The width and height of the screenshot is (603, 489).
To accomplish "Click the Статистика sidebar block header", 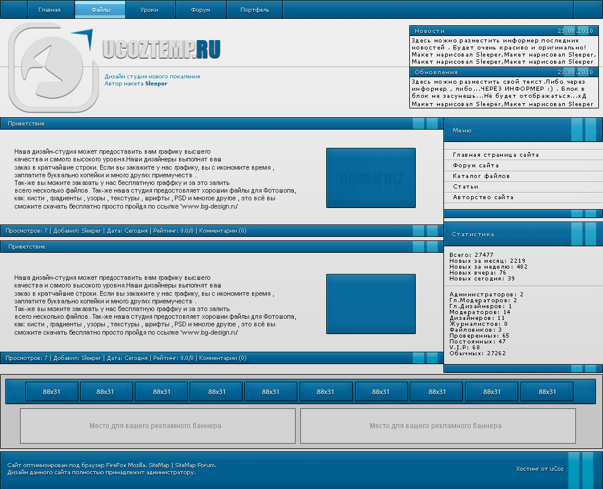I will [x=523, y=234].
